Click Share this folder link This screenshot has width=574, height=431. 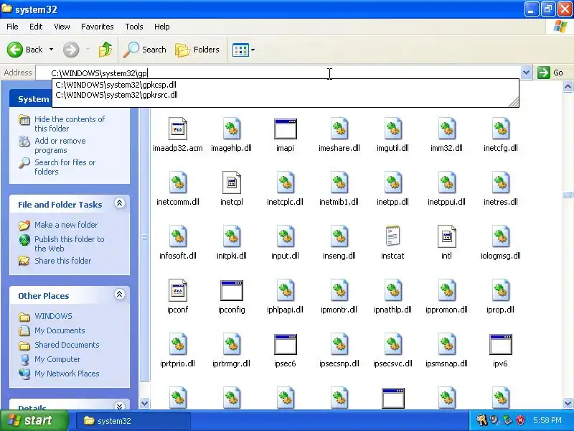(x=62, y=261)
